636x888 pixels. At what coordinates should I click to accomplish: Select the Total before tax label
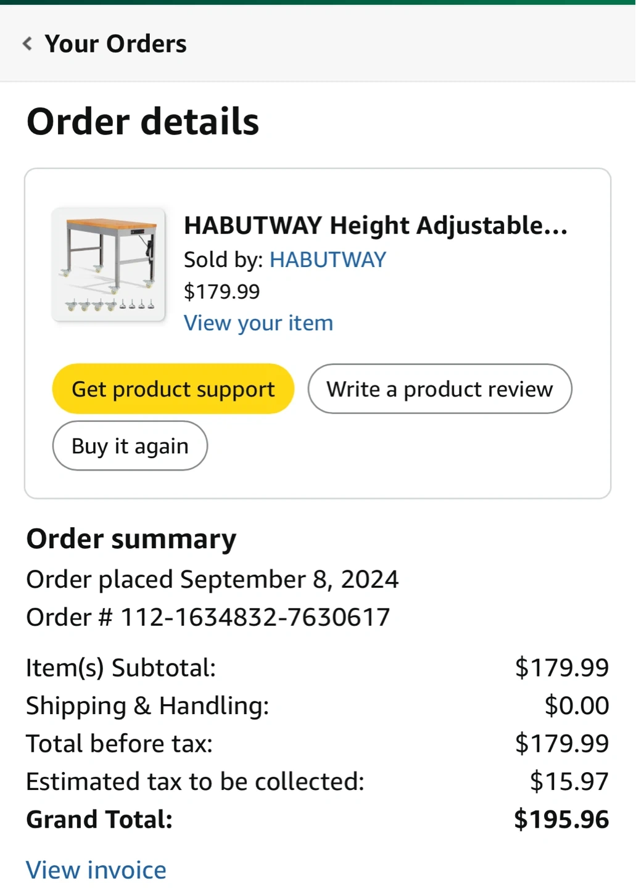119,744
